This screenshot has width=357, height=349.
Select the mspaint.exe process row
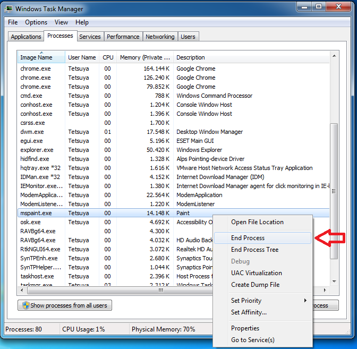click(x=174, y=213)
